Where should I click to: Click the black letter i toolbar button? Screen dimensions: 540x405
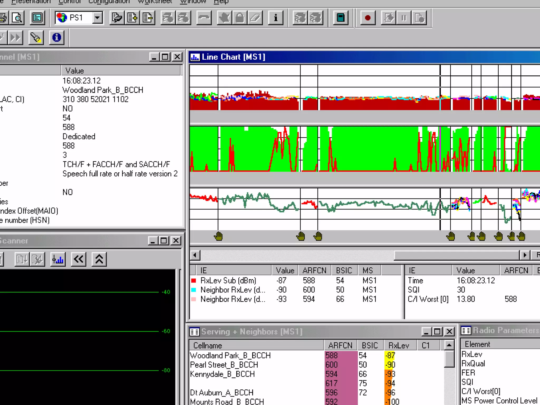coord(276,18)
